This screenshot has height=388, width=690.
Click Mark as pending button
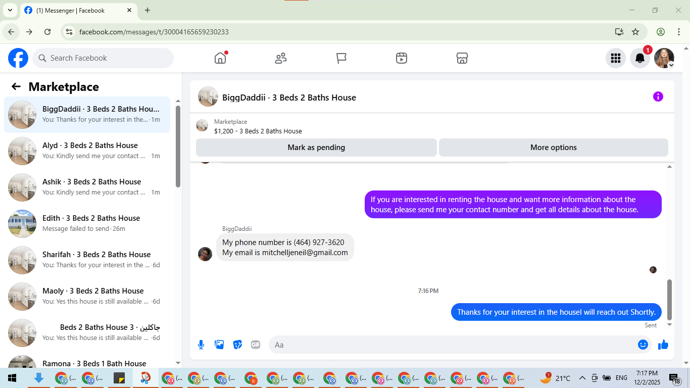316,148
